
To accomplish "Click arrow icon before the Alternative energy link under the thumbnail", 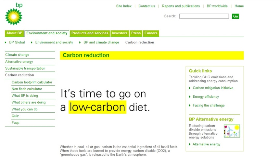I will pos(190,144).
